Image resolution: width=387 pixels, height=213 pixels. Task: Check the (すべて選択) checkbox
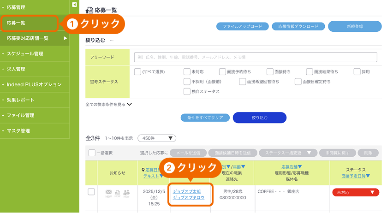coord(137,72)
